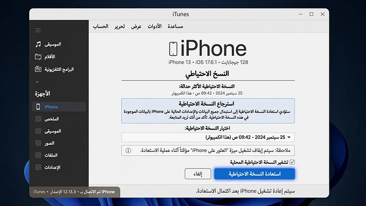Open the الأدوات menu
Image resolution: width=366 pixels, height=206 pixels.
[x=154, y=27]
